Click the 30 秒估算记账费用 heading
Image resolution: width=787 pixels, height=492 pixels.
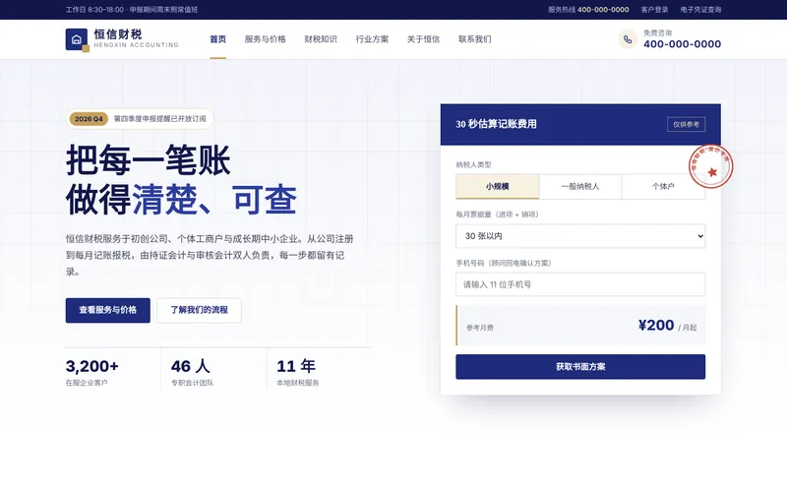pos(496,124)
